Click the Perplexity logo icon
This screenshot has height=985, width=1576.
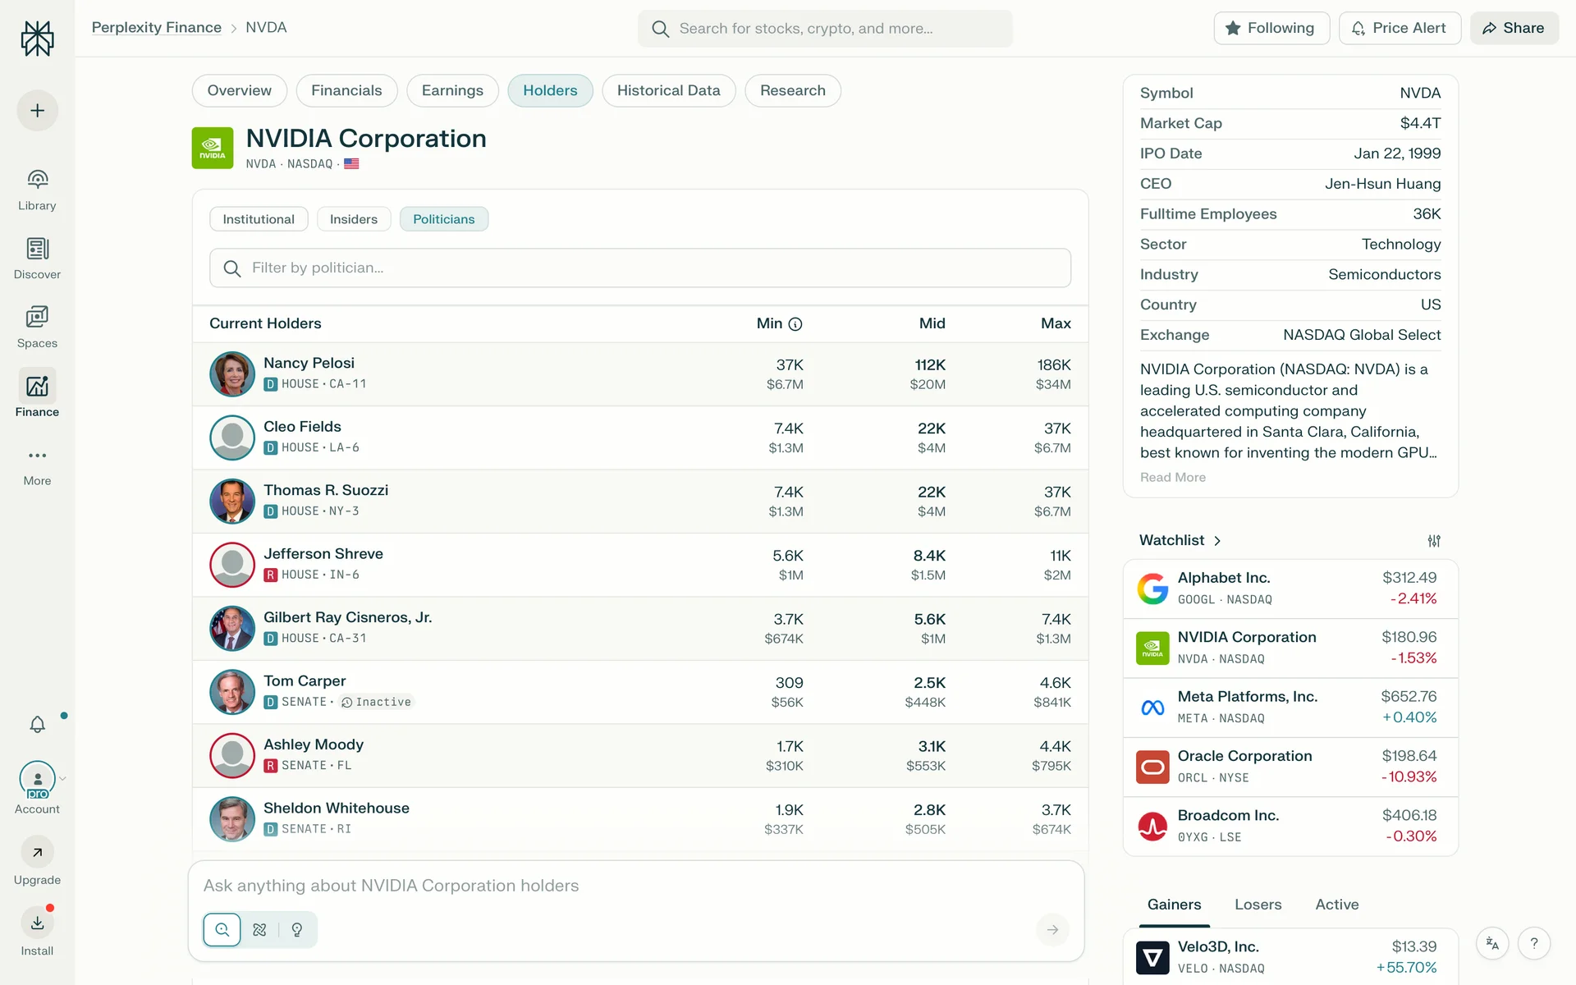(x=37, y=38)
